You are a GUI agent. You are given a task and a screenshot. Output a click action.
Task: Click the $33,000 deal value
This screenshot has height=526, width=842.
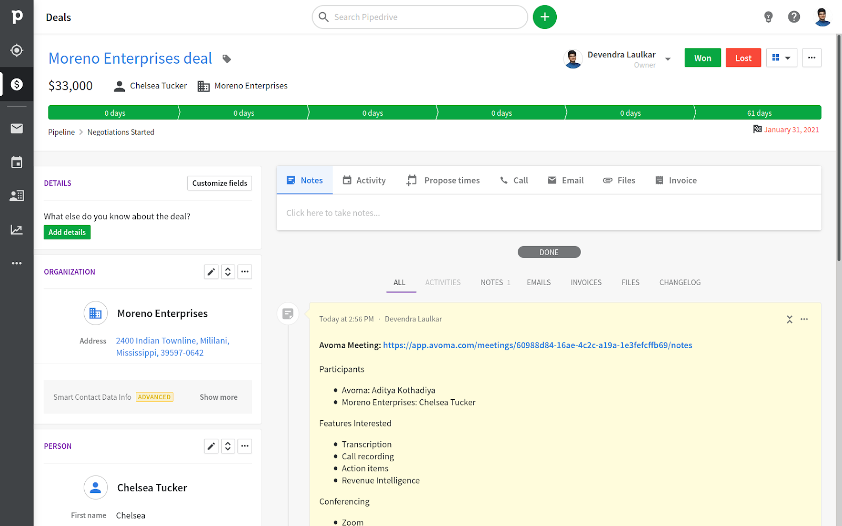tap(71, 86)
